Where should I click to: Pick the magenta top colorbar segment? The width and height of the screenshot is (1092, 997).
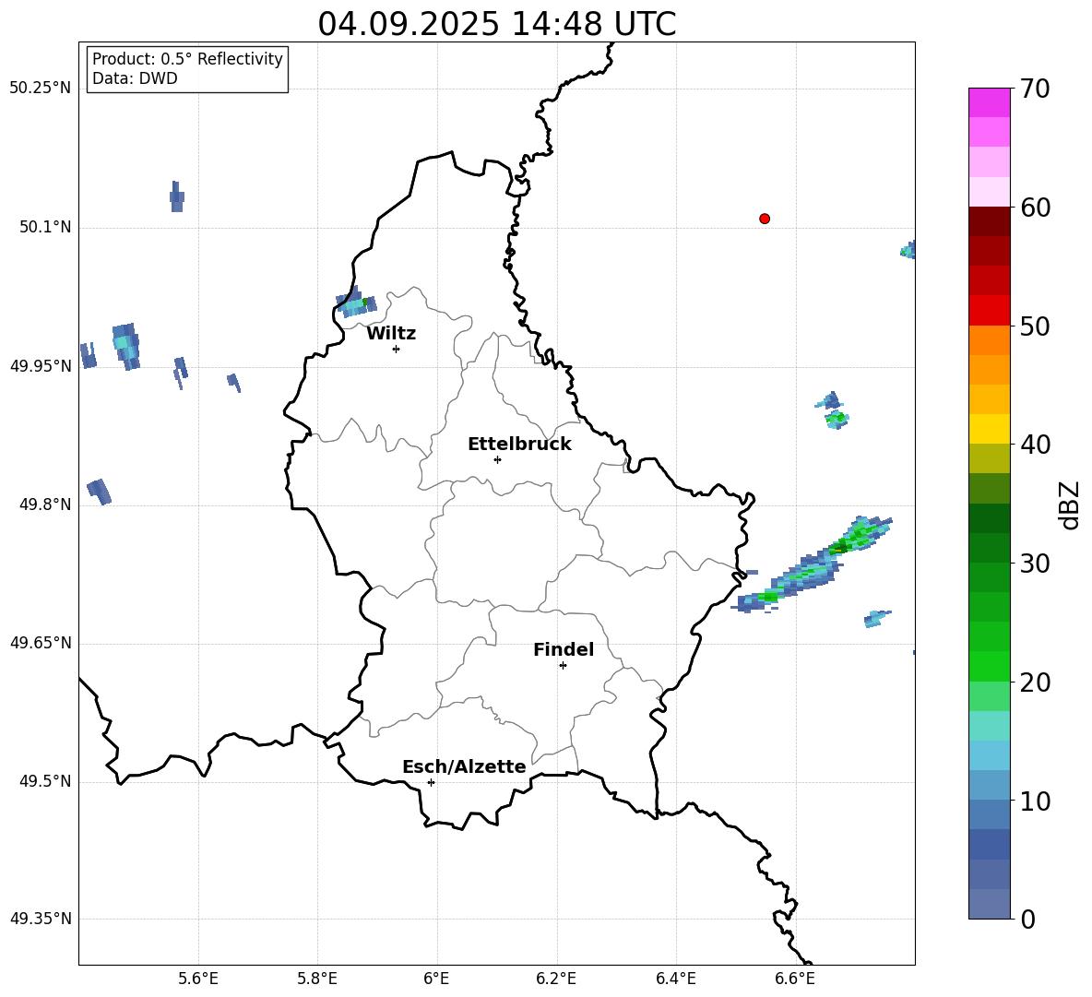coord(989,103)
